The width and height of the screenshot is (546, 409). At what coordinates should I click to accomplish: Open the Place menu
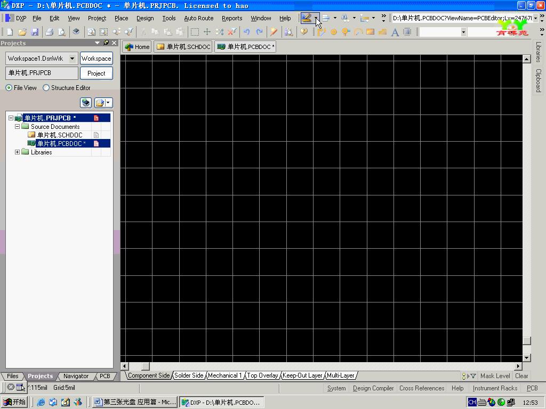(x=121, y=18)
